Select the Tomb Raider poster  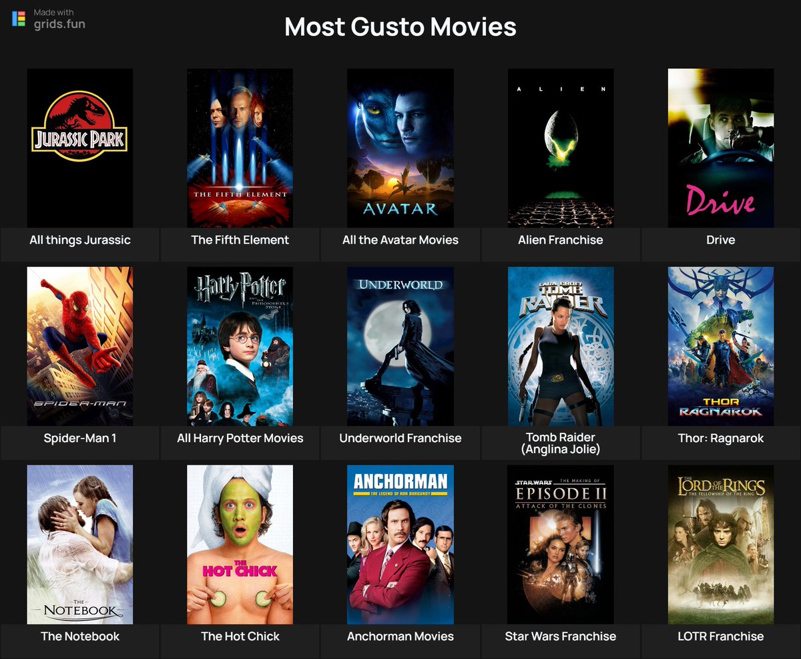click(561, 346)
